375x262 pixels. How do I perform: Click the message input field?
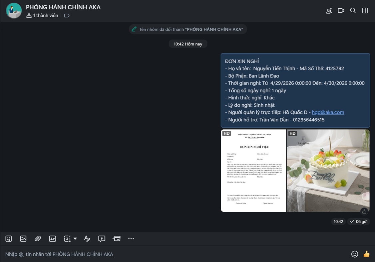point(167,254)
